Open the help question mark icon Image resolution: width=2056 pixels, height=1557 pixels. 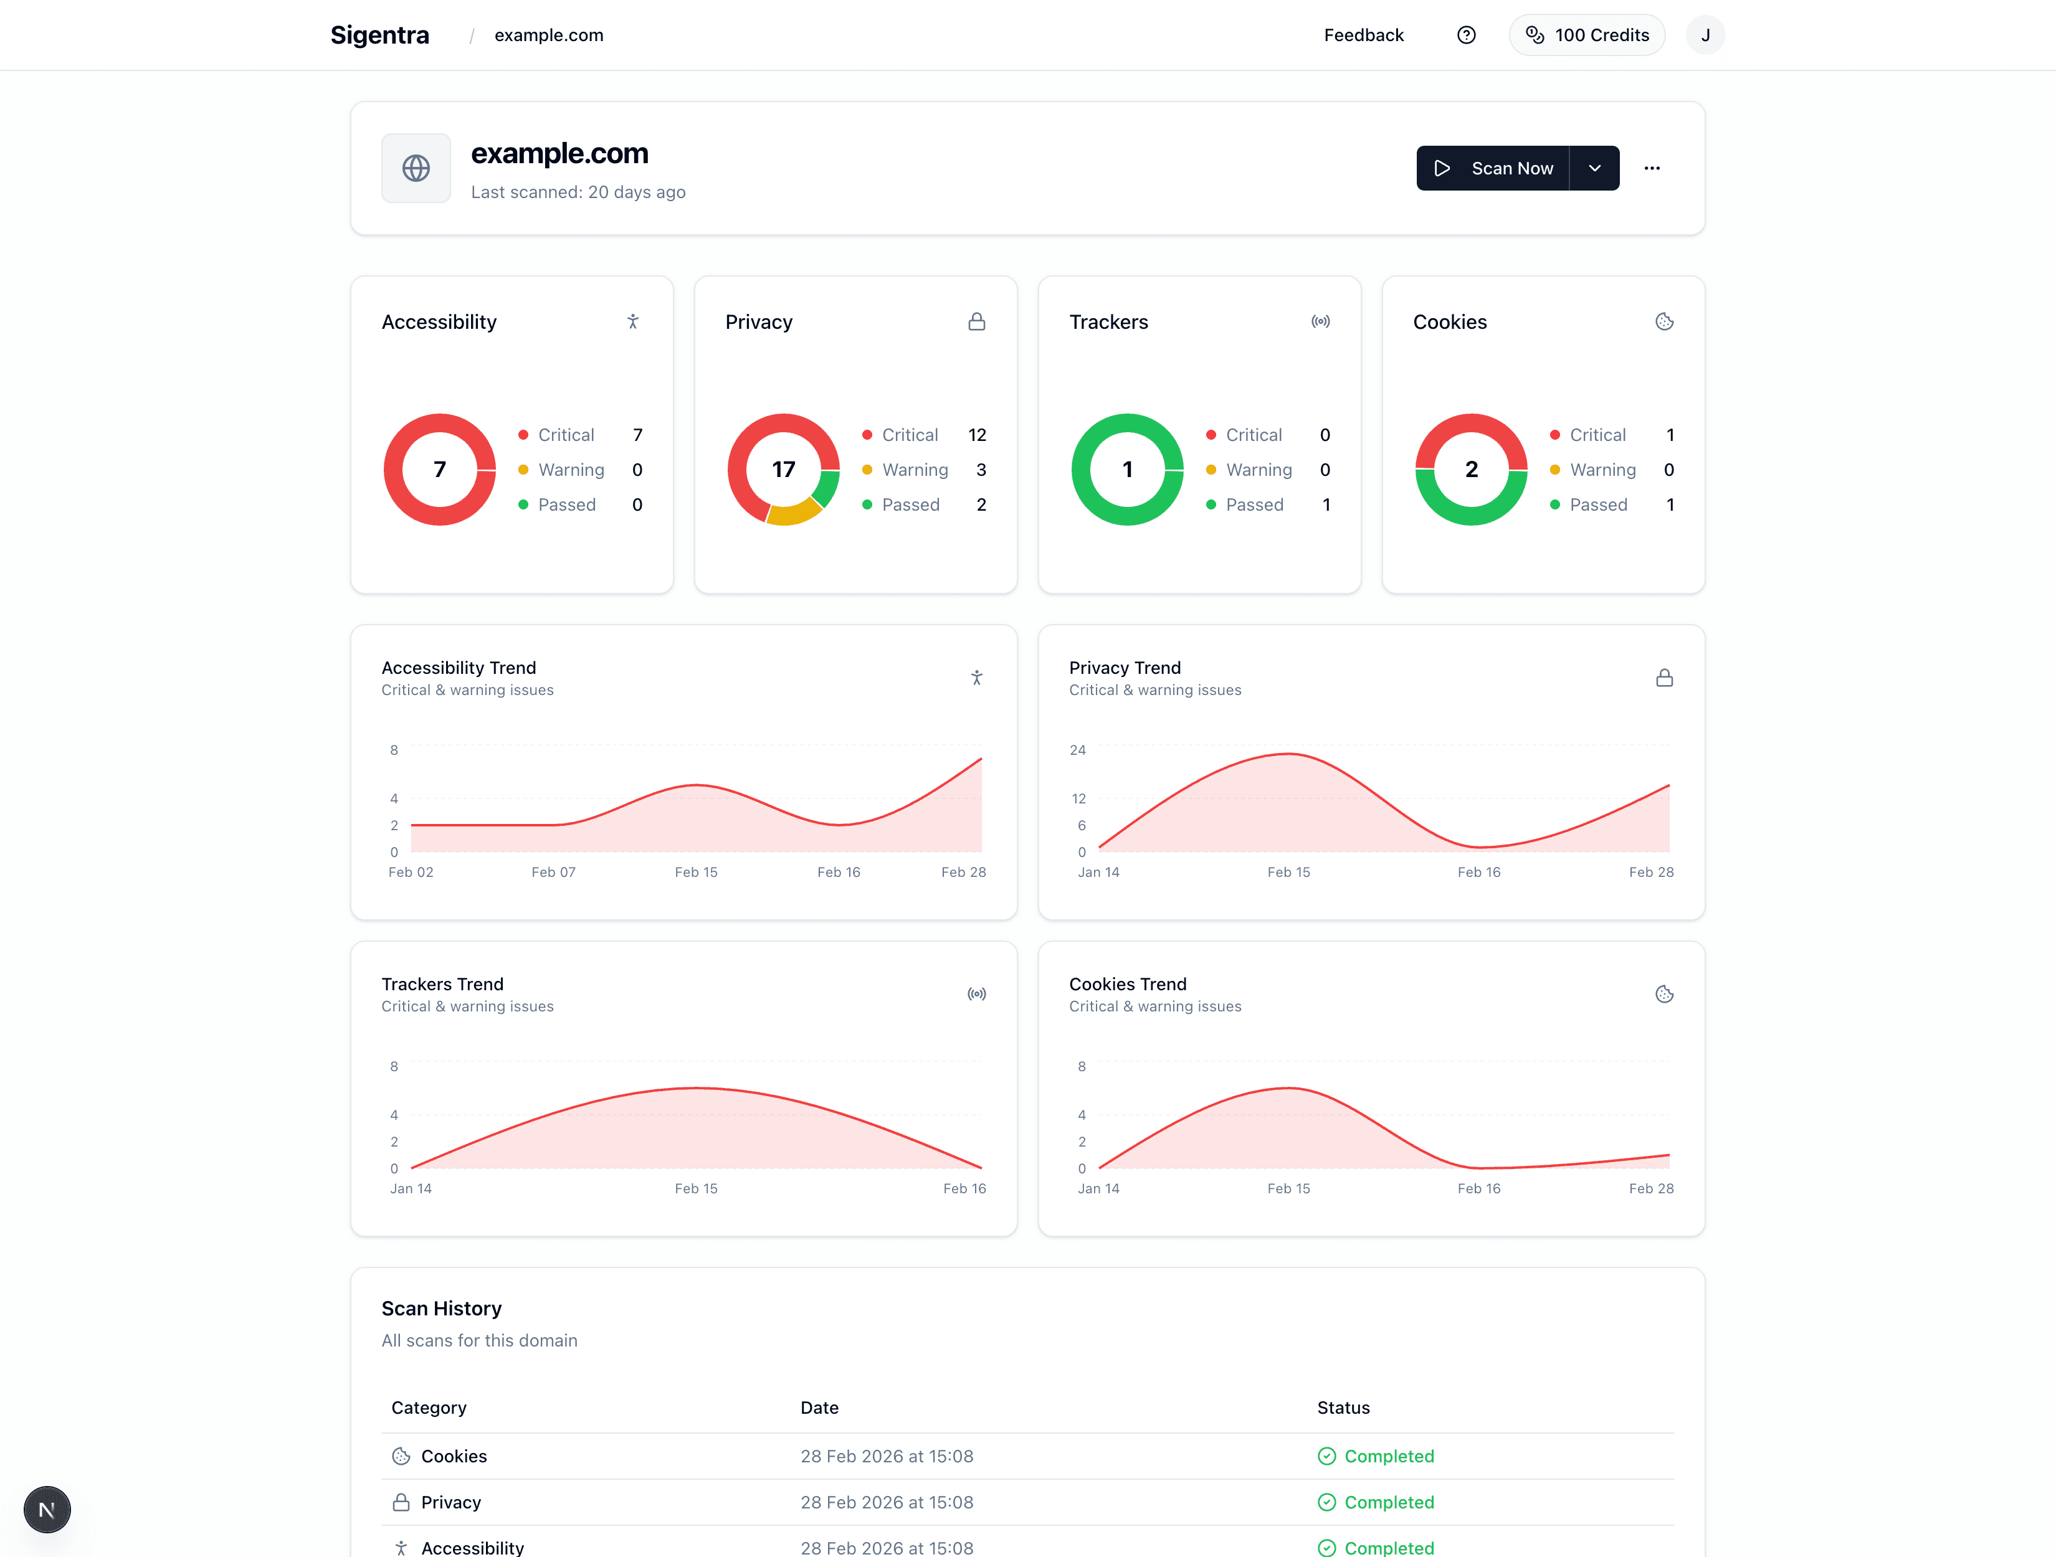(x=1466, y=34)
